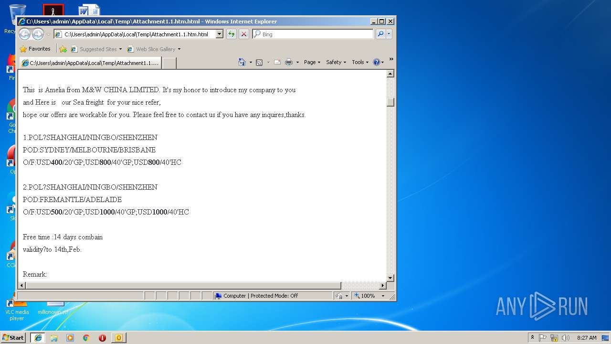Show more command bar items chevron
611x344 pixels.
[x=391, y=59]
